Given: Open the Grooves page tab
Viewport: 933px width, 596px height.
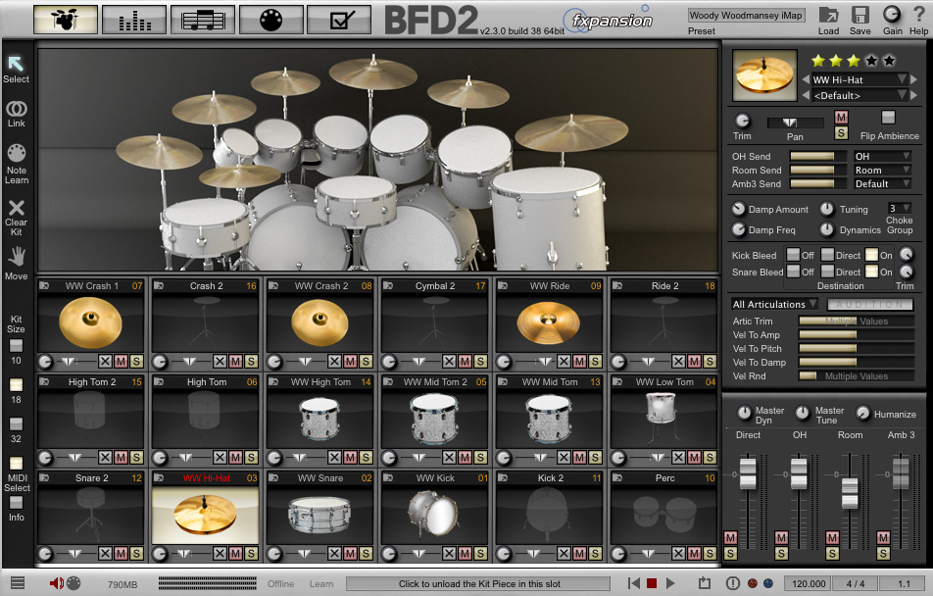Looking at the screenshot, I should 203,19.
